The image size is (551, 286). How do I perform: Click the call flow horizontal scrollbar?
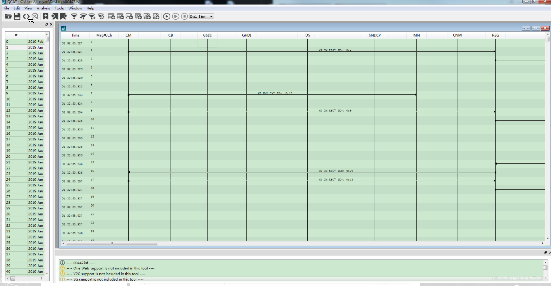point(111,243)
